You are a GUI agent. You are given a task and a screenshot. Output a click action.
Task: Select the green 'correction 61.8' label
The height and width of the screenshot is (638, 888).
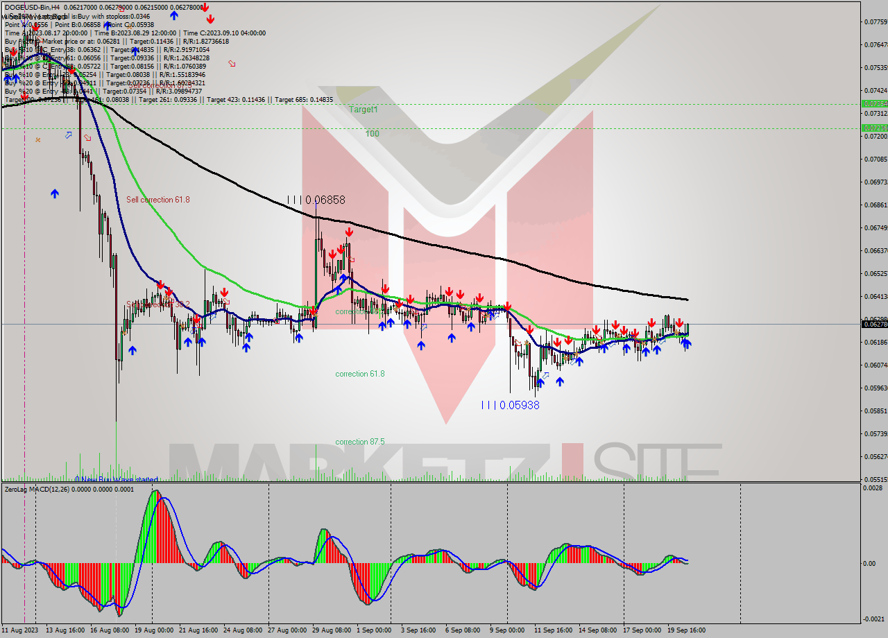(360, 374)
